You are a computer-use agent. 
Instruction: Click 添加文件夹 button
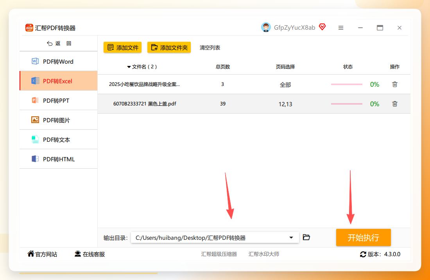click(x=169, y=47)
